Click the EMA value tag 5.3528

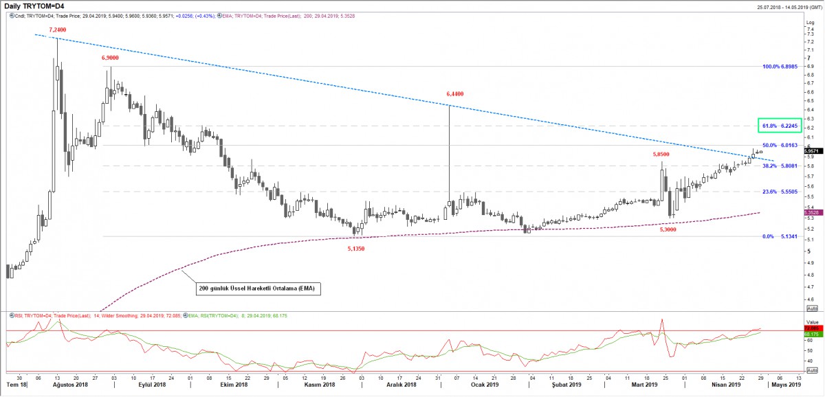[x=812, y=213]
